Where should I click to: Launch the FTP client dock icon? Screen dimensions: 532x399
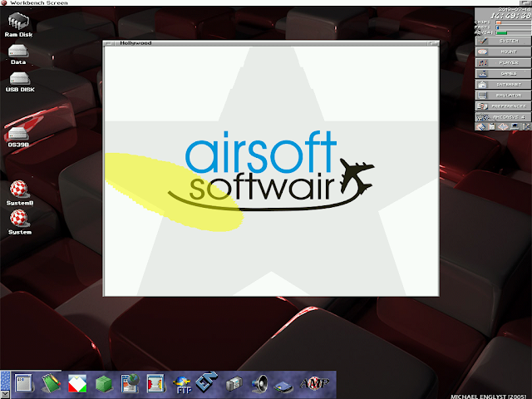coord(183,385)
